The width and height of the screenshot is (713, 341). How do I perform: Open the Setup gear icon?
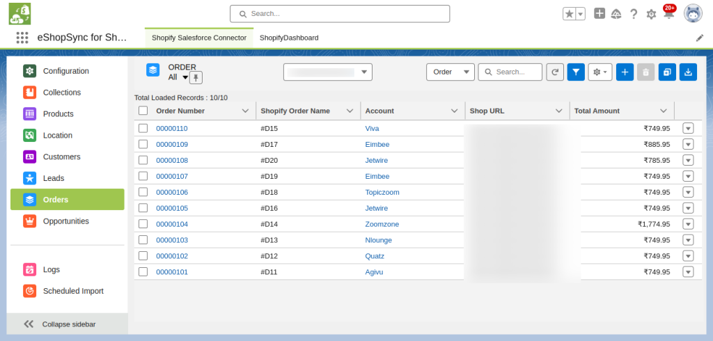[x=651, y=14]
